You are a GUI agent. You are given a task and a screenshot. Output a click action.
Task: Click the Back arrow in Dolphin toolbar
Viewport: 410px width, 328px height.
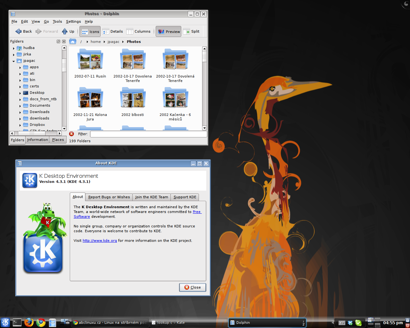23,31
